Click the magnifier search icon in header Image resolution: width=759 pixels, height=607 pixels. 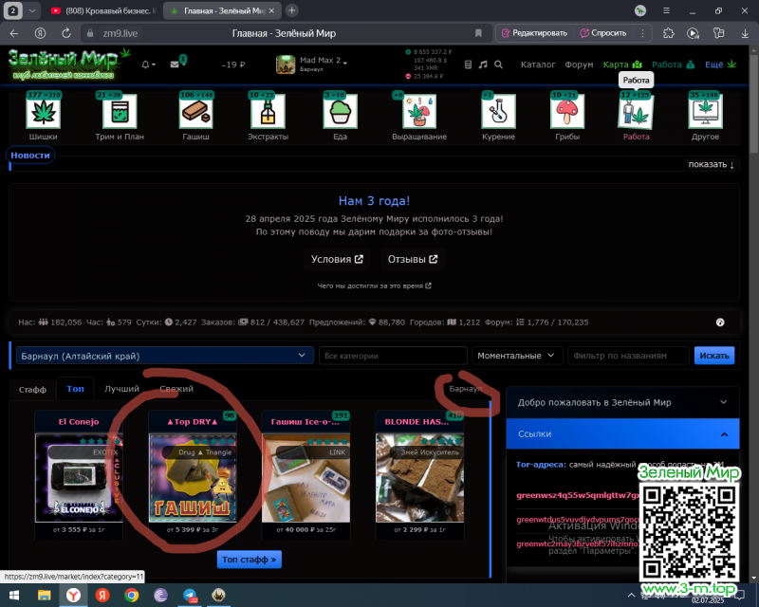498,64
